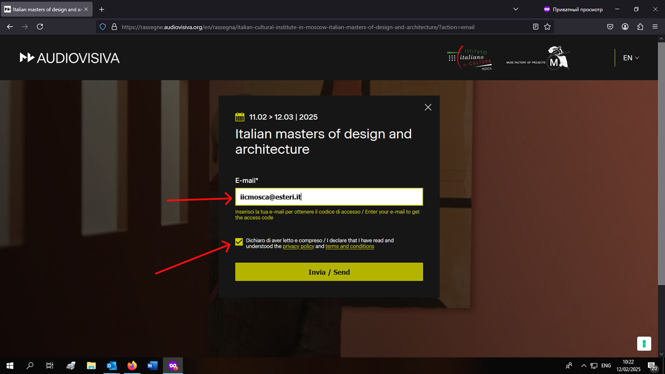Open a new browser tab

pyautogui.click(x=101, y=9)
